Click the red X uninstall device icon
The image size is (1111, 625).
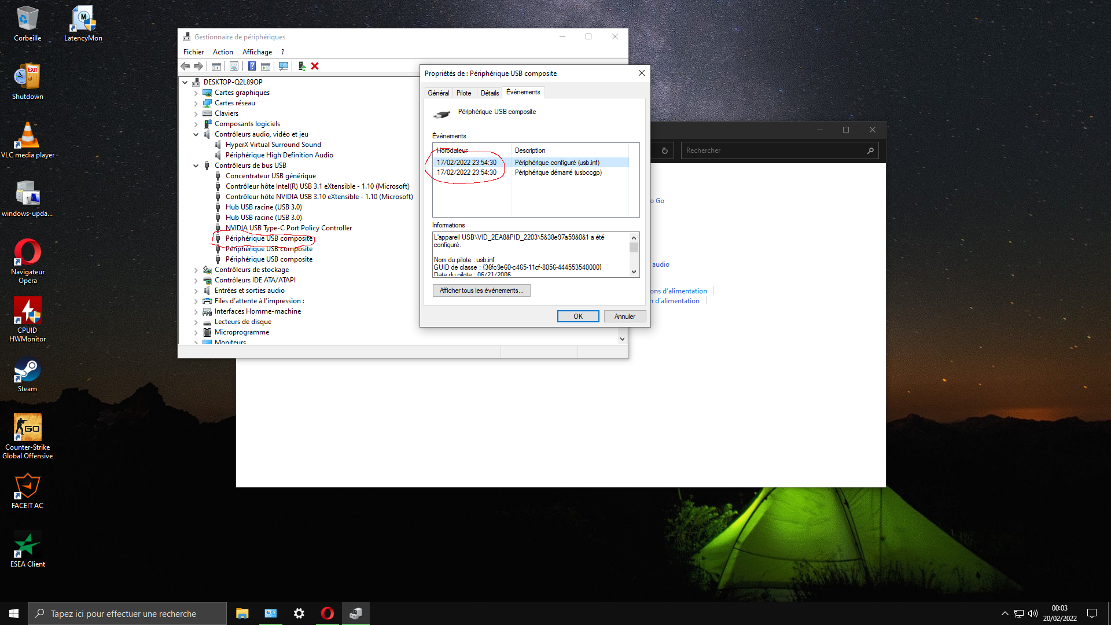[x=315, y=66]
